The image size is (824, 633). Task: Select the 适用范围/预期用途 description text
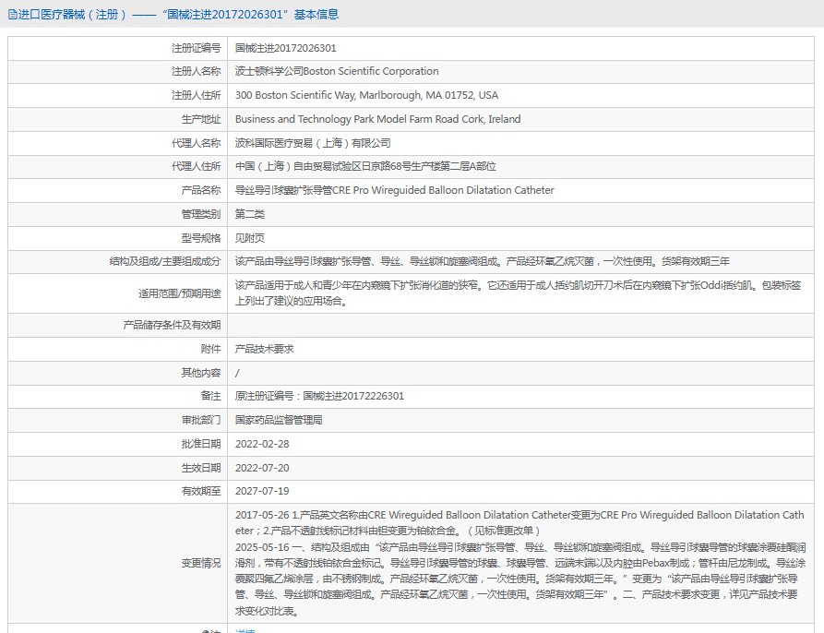click(517, 294)
